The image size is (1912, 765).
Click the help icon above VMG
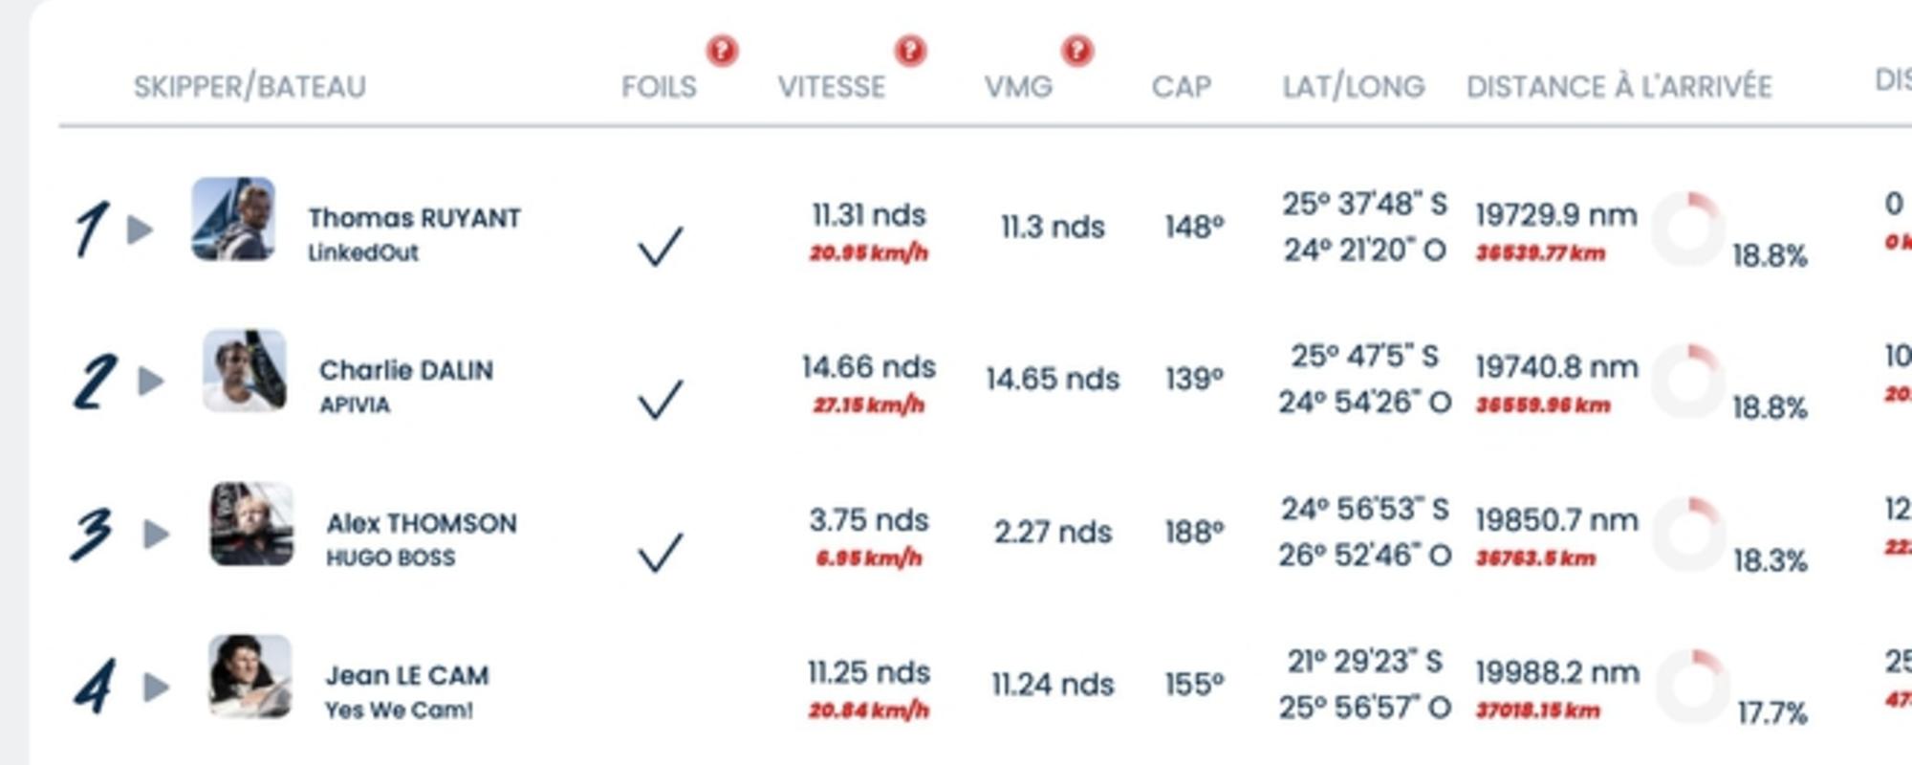tap(1077, 50)
